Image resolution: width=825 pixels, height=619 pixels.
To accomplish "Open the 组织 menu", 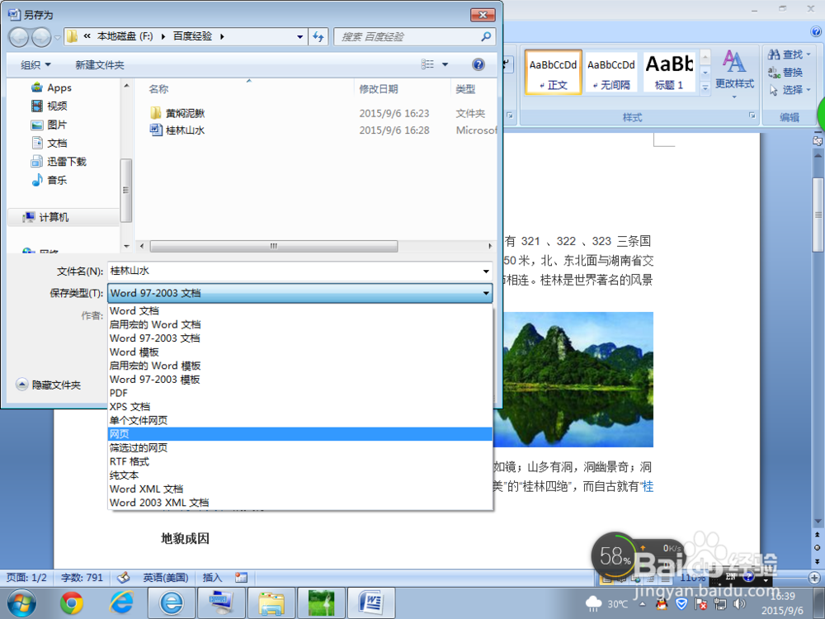I will click(x=35, y=64).
